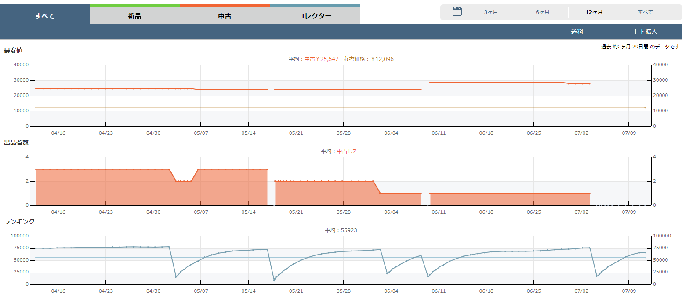Viewport: 682px width, 298px height.
Task: Click the 参考価格 ¥12,096 legend label
Action: tap(368, 59)
